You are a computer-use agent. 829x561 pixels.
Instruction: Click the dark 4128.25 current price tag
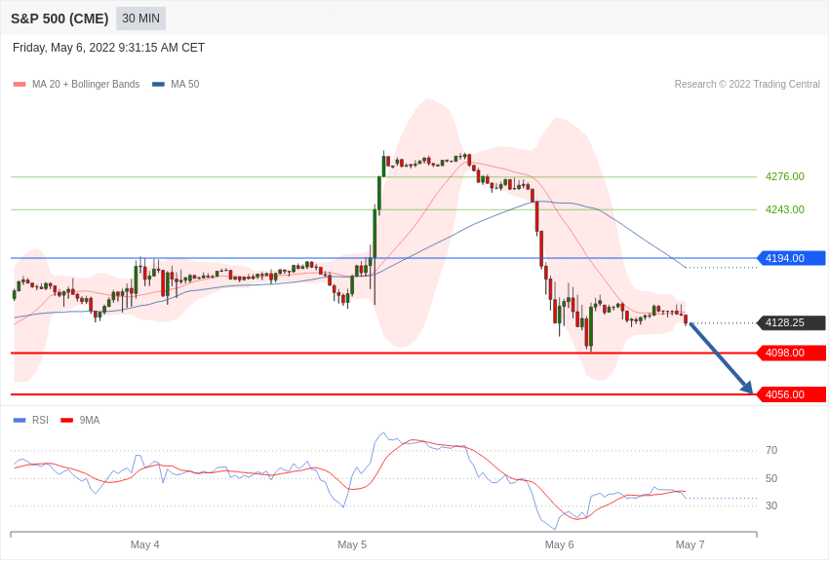[792, 322]
